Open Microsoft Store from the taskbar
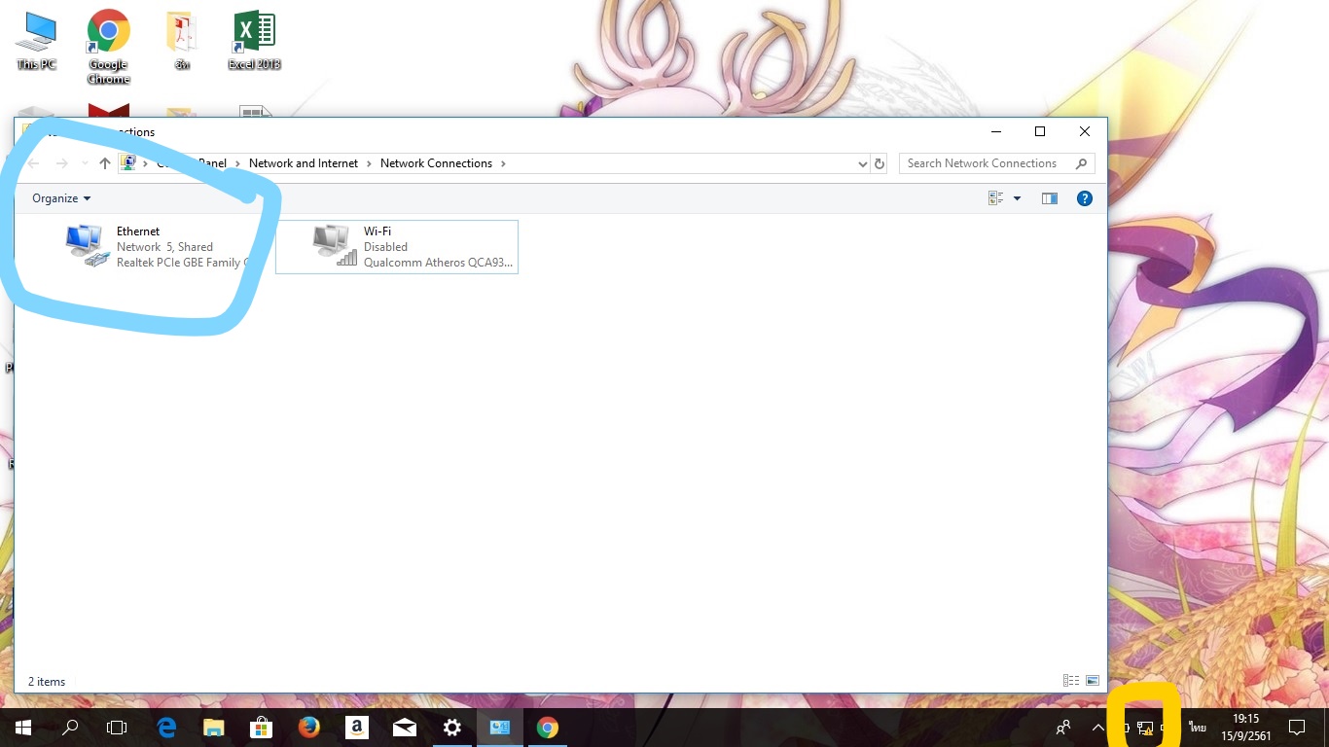The width and height of the screenshot is (1329, 747). [x=262, y=727]
